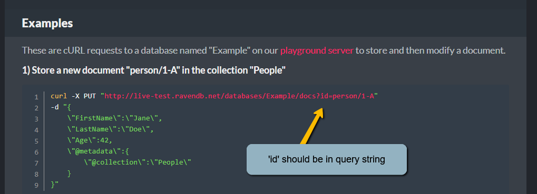Click the '-d "{' line of code

pyautogui.click(x=61, y=107)
